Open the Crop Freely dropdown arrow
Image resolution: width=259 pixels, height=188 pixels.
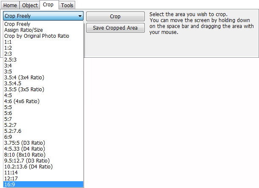[x=80, y=16]
